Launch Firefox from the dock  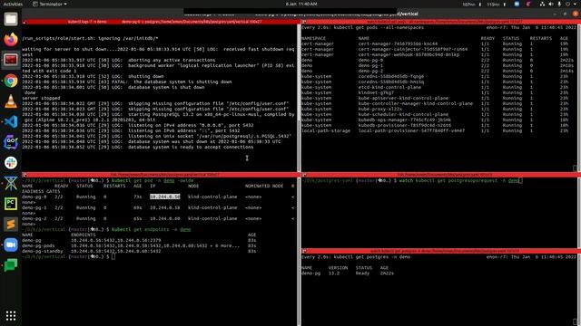(11, 39)
